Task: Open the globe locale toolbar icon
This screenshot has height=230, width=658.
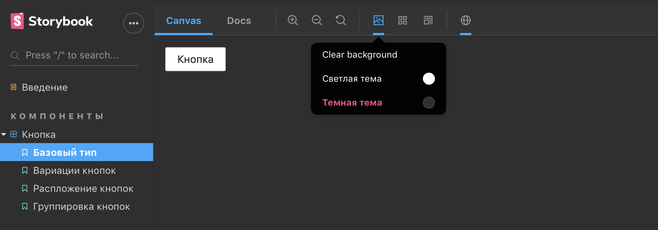Action: coord(466,20)
